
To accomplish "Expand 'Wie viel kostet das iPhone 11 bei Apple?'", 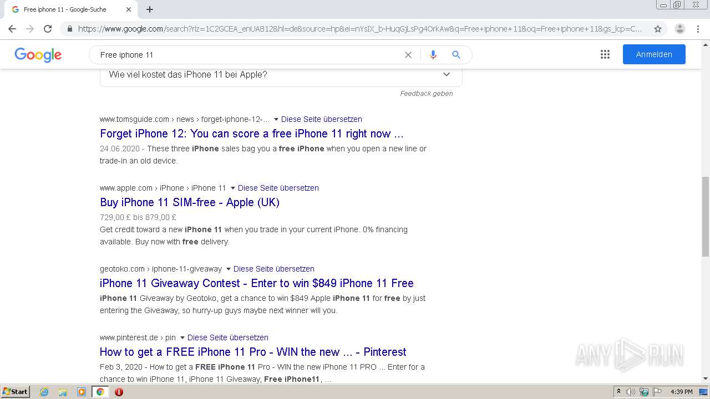I will [x=281, y=75].
